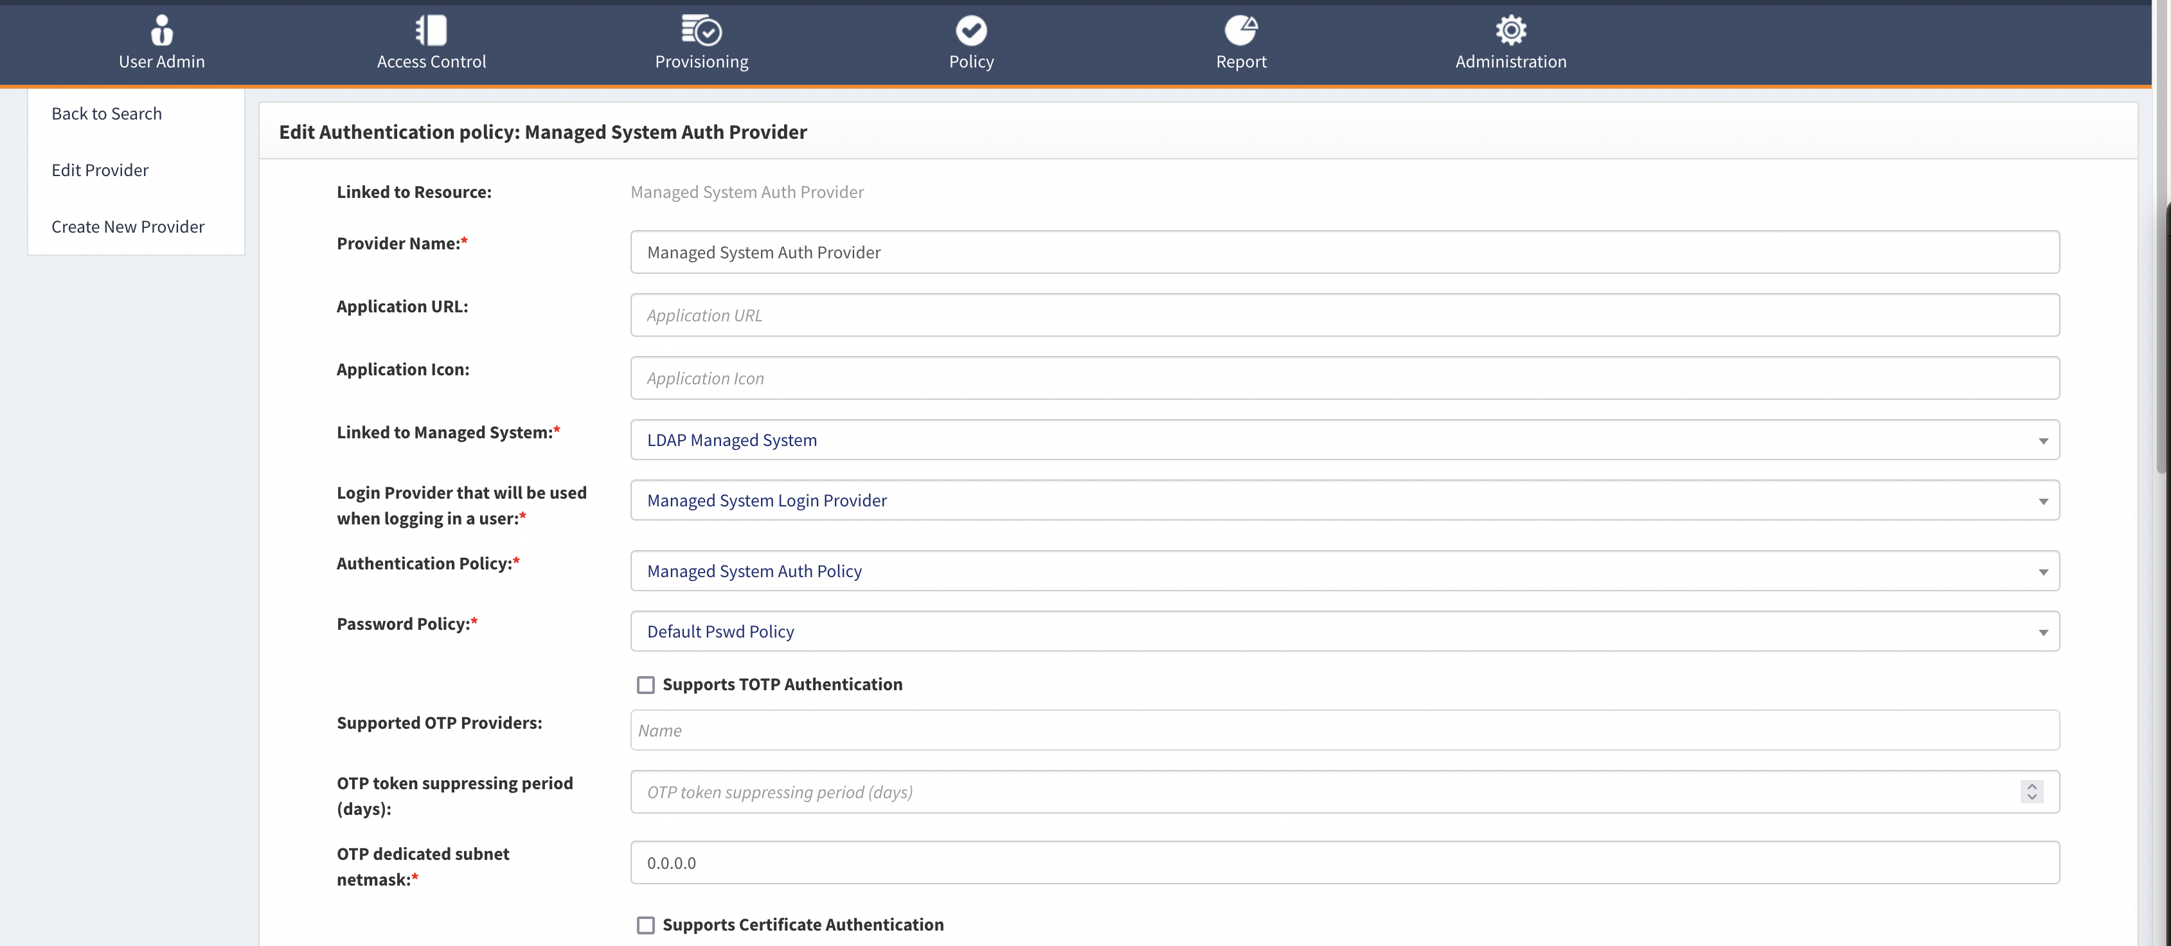Viewport: 2171px width, 946px height.
Task: Click the Provisioning checklist icon
Action: point(701,30)
